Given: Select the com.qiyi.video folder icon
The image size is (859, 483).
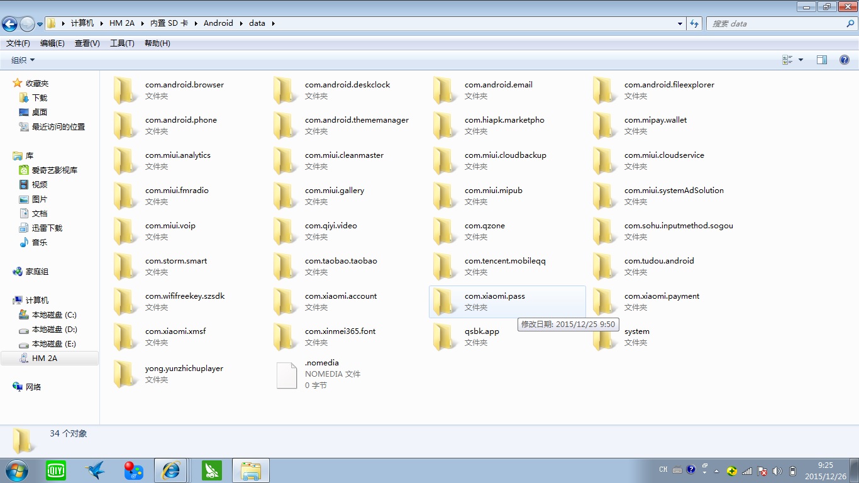Looking at the screenshot, I should pos(285,231).
